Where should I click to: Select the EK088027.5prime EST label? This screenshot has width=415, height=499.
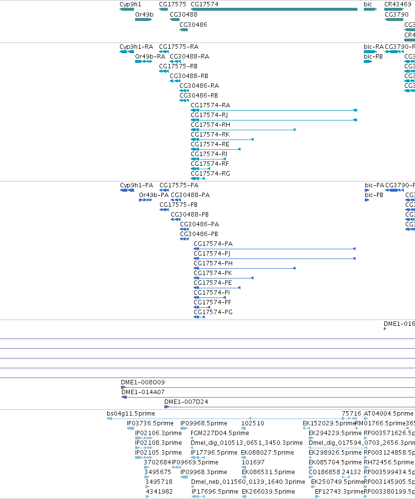pyautogui.click(x=267, y=453)
